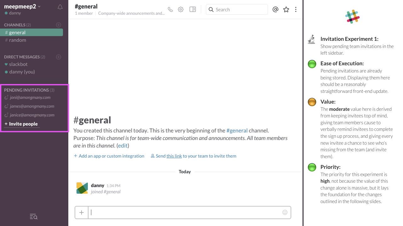Open mentions with the @ icon

(275, 9)
